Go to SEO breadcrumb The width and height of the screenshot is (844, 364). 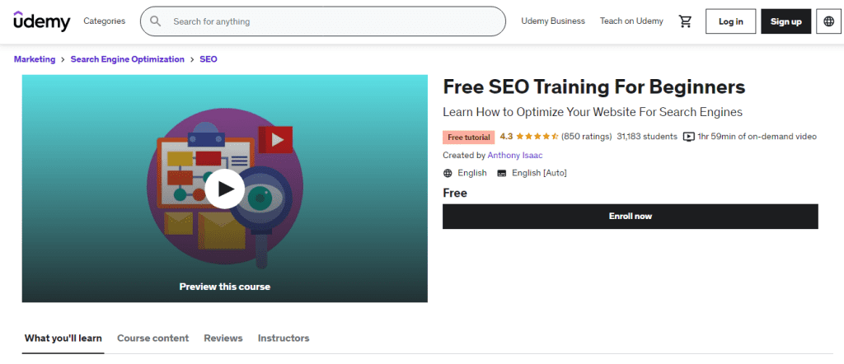(209, 59)
